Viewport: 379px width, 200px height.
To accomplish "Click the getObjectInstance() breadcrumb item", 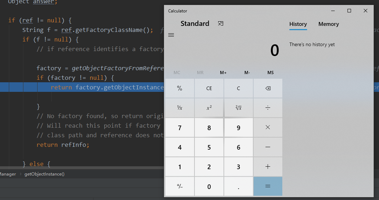I will click(44, 174).
